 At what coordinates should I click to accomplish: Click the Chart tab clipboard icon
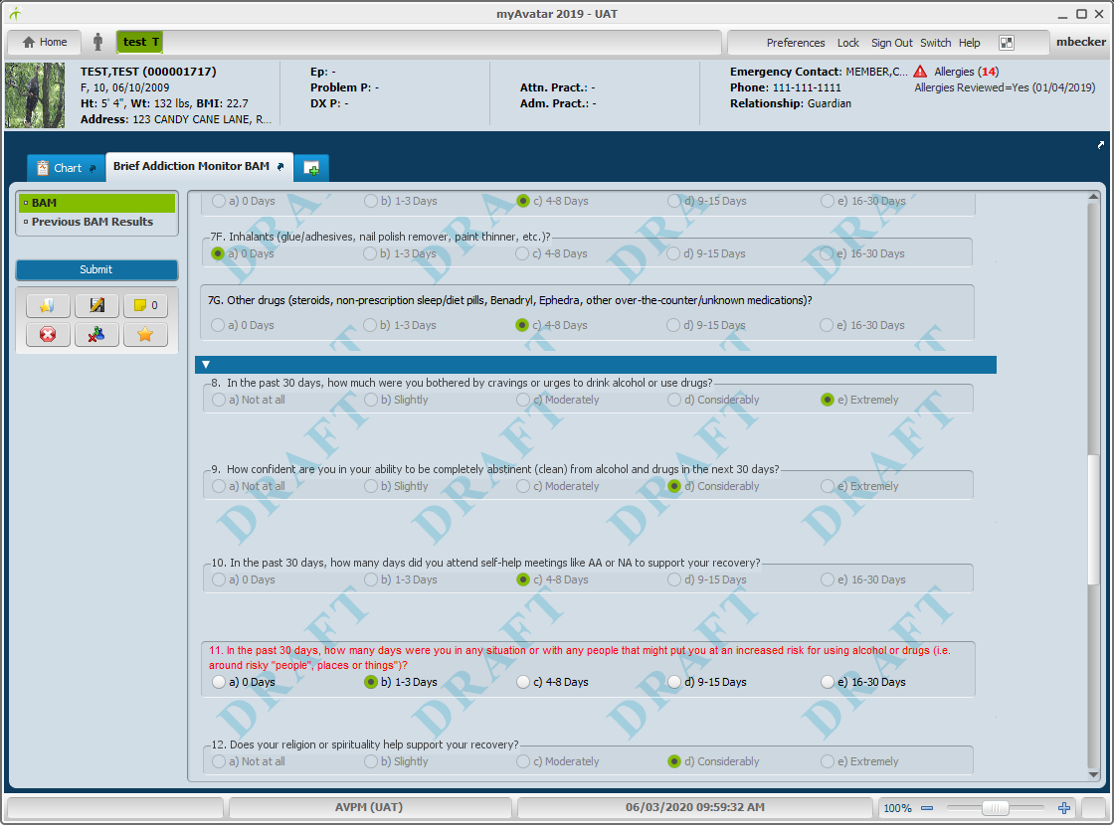point(43,168)
